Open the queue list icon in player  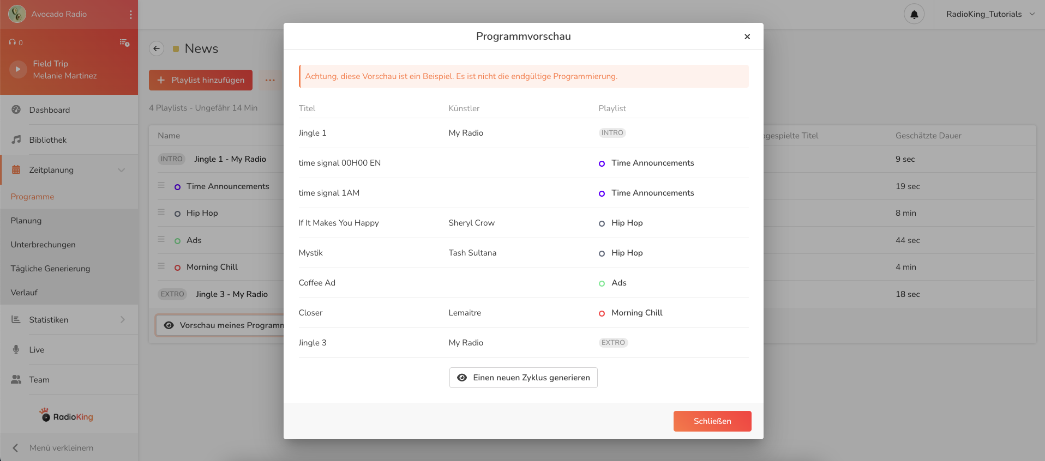point(124,43)
